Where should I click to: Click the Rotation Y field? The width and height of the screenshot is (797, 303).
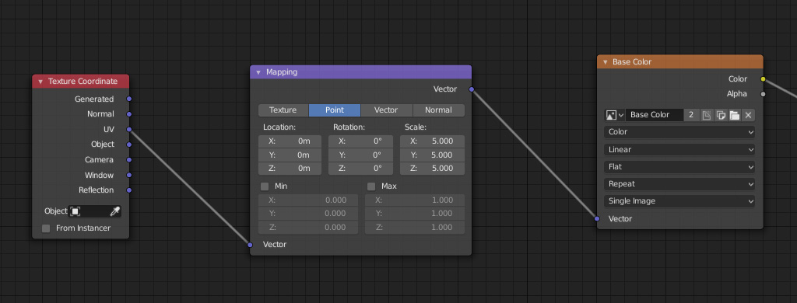pos(360,155)
